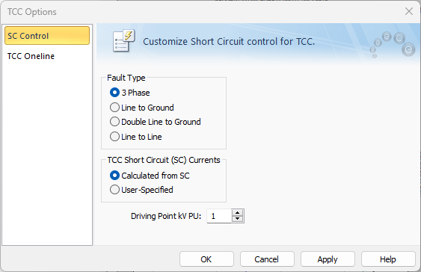The height and width of the screenshot is (272, 421).
Task: Click the short circuit checklist header icon
Action: (124, 41)
